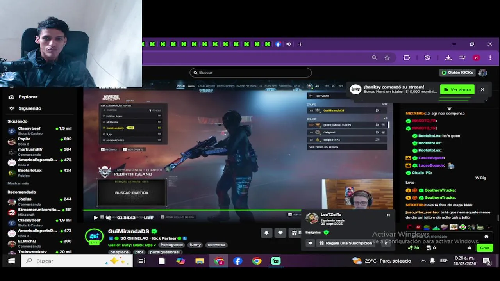The height and width of the screenshot is (281, 500).
Task: Click the Obtén KICKs button
Action: [x=457, y=73]
